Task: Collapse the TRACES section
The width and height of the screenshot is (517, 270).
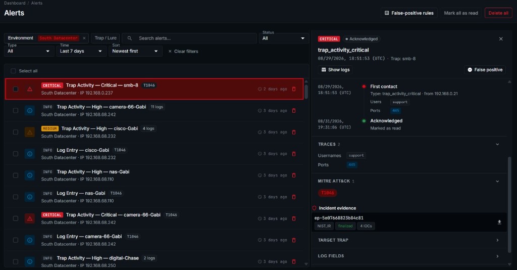Action: [497, 144]
